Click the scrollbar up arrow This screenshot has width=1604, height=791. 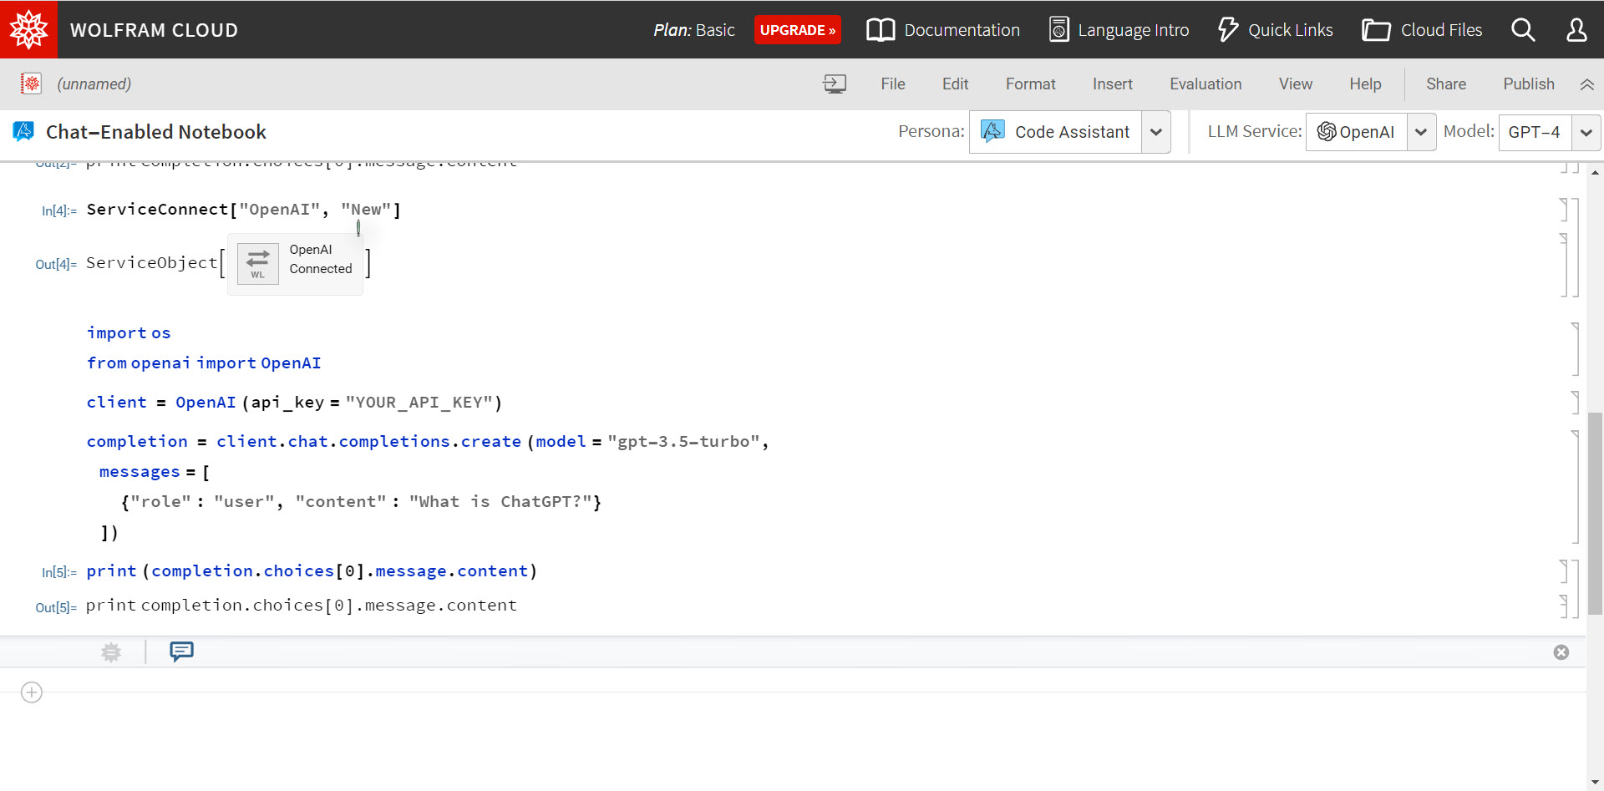click(x=1595, y=172)
